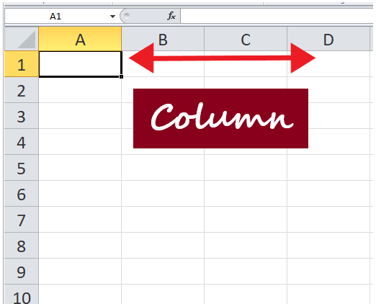Click the fx insert function icon
Screen dimensions: 376x304
(171, 16)
